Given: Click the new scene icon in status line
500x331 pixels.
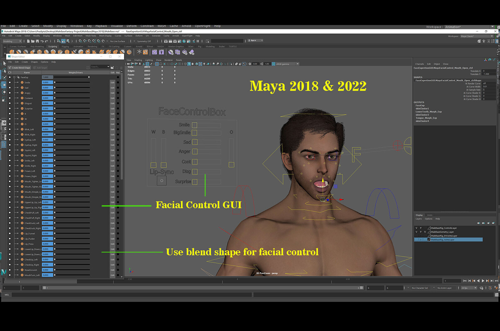Looking at the screenshot, I should [x=28, y=41].
